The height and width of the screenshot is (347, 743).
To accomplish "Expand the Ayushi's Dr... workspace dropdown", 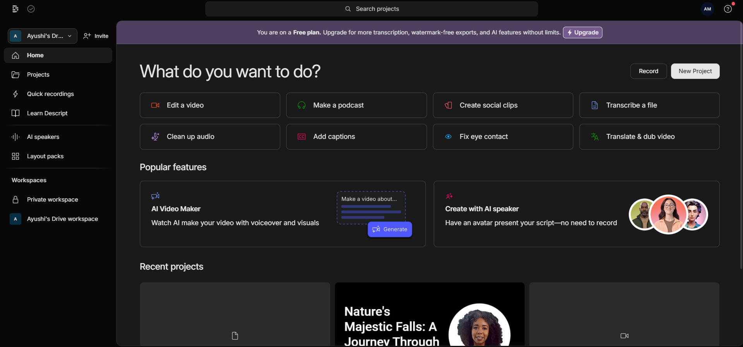I will tap(43, 36).
